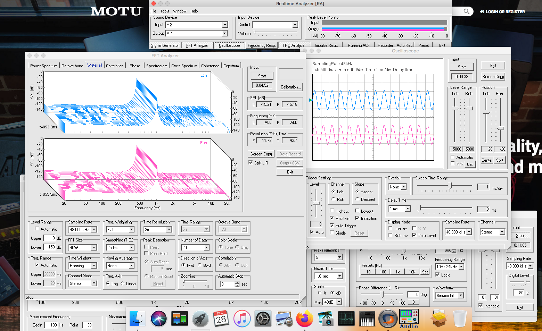Open Firefox from the dock
Image resolution: width=542 pixels, height=331 pixels.
point(305,319)
